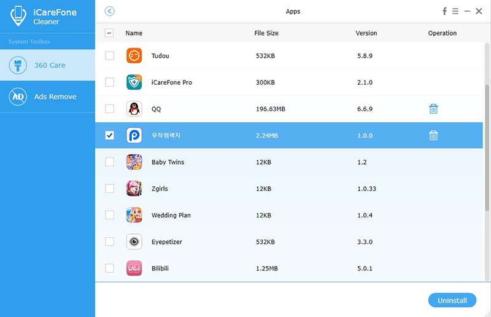491x317 pixels.
Task: Open the hamburger menu icon
Action: 455,11
